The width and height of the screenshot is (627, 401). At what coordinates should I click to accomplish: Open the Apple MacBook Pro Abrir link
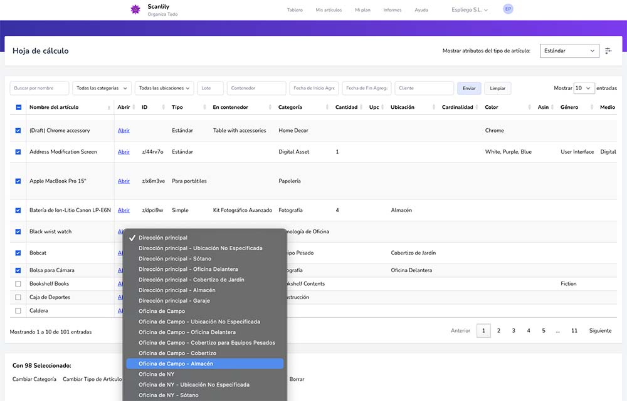124,181
